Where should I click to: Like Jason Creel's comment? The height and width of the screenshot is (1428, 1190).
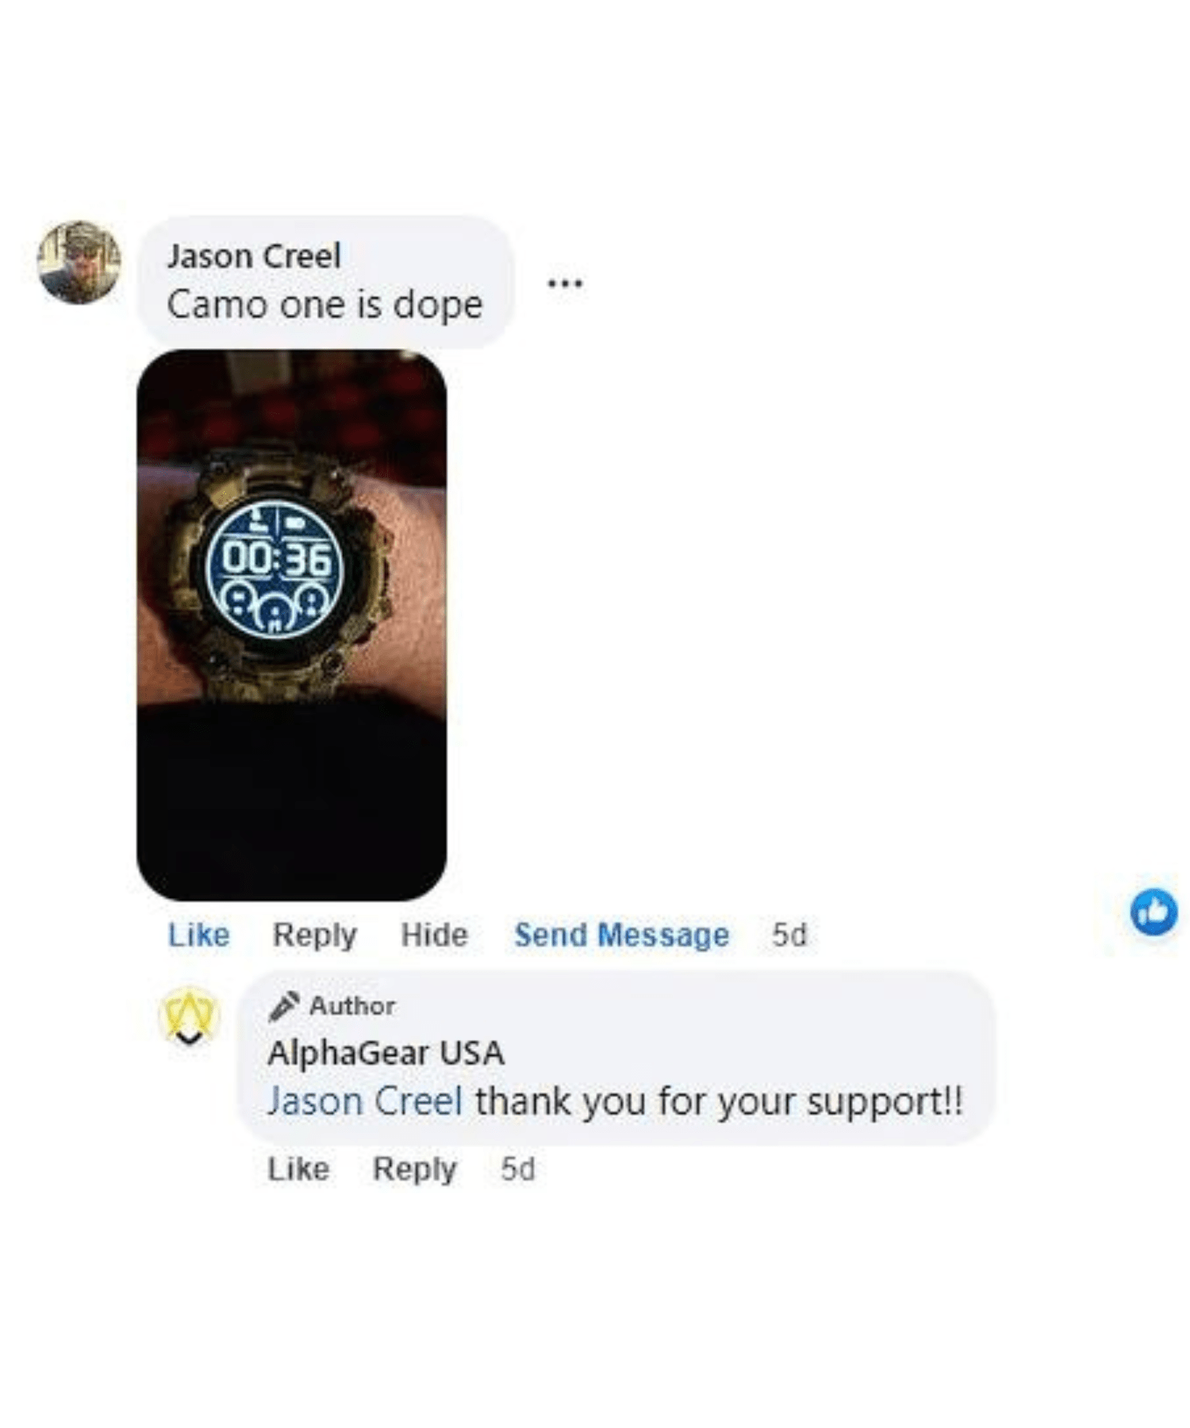pos(198,935)
